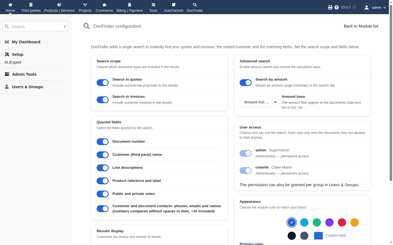
Task: Click the trash icon next to version number
Action: (355, 7)
